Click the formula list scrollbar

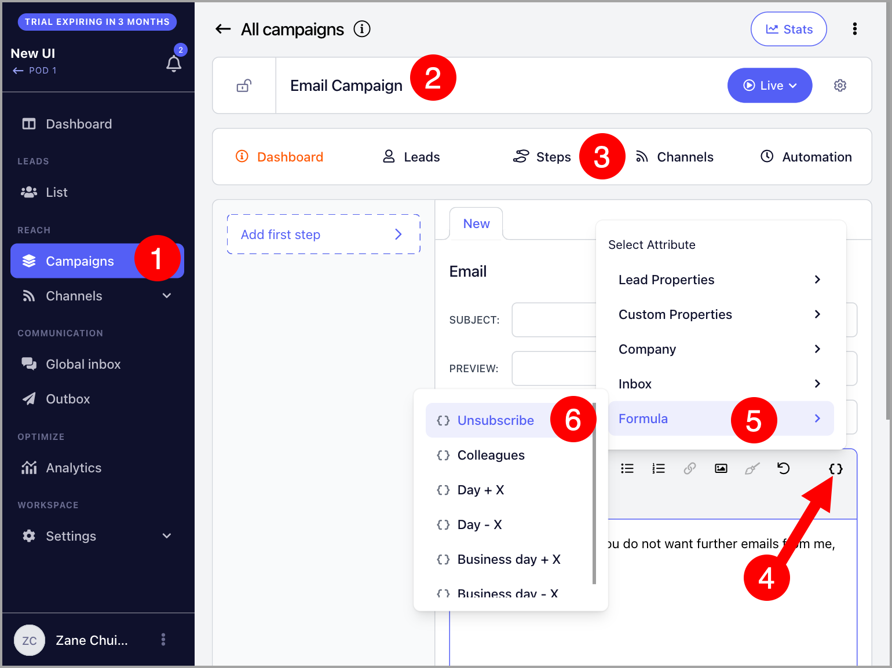pos(594,494)
